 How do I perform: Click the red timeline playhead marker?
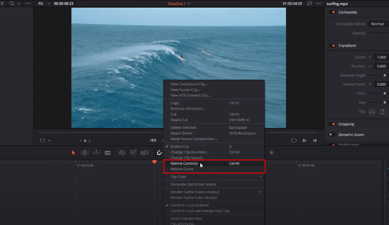pyautogui.click(x=154, y=162)
